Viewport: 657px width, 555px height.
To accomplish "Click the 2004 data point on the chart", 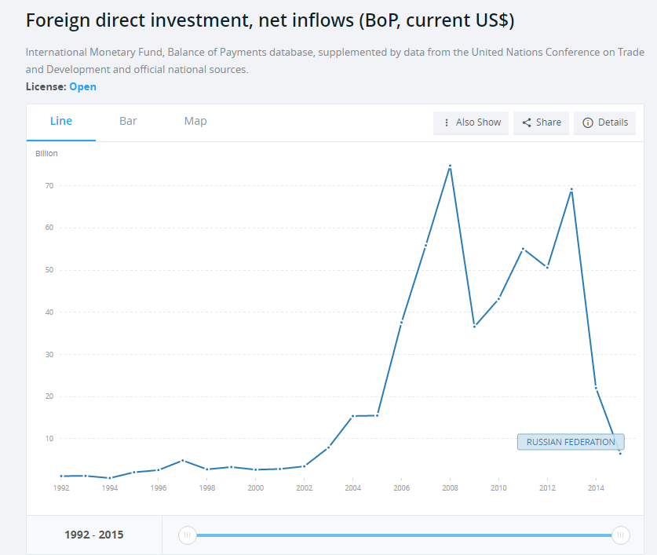I will (353, 416).
